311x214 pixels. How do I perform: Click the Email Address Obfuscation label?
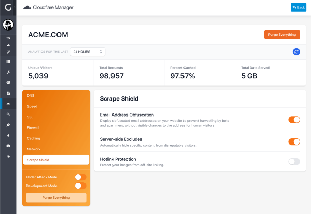[127, 115]
